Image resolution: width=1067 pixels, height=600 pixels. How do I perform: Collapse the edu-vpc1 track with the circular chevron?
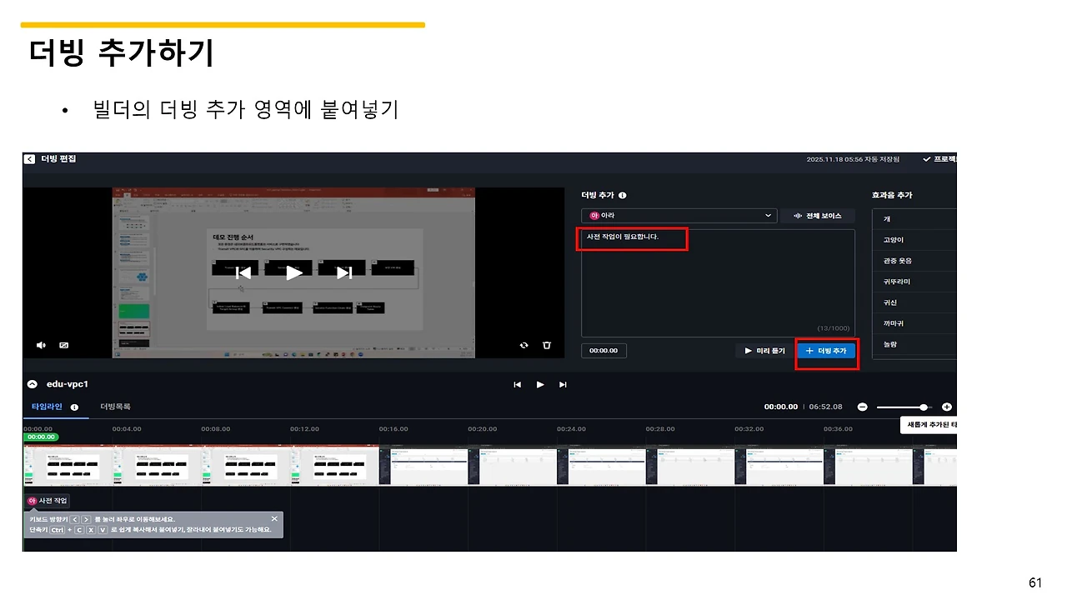click(x=32, y=384)
